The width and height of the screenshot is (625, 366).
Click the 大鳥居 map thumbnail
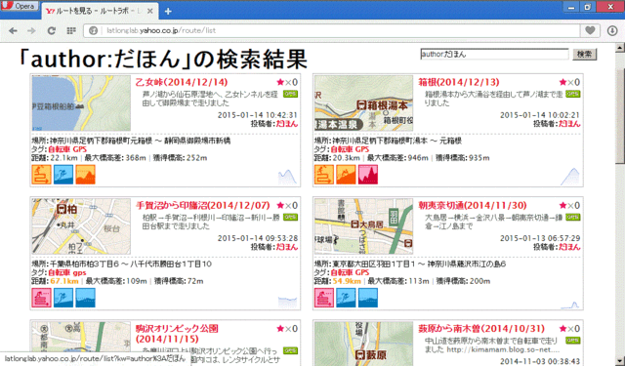pyautogui.click(x=363, y=226)
